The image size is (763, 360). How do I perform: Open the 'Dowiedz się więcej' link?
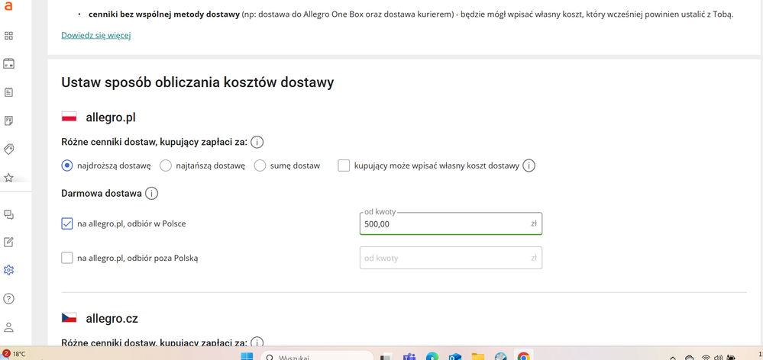96,35
